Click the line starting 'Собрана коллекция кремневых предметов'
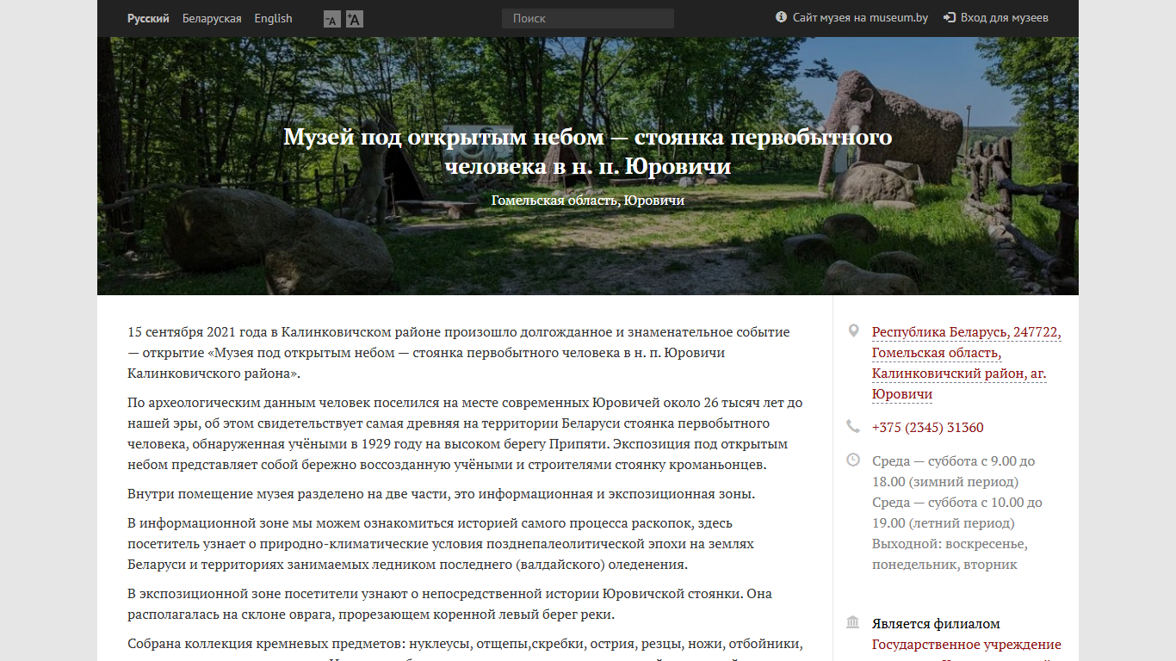Screen dimensions: 1176x661 [x=465, y=645]
